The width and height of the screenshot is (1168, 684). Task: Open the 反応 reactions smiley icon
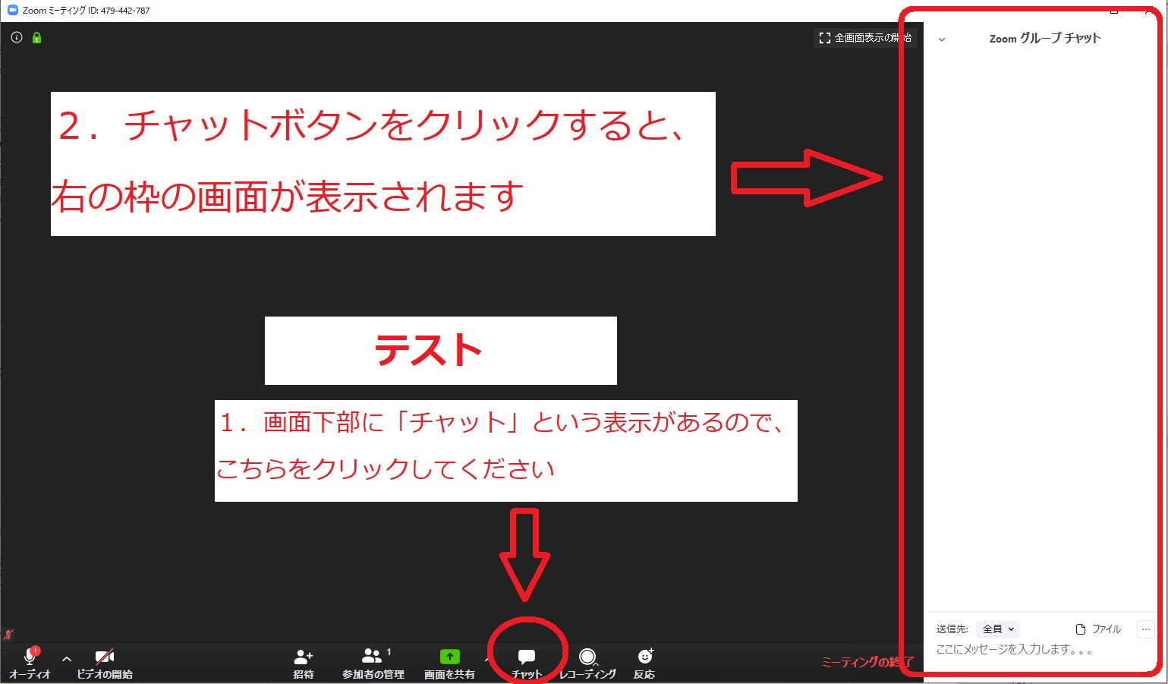pyautogui.click(x=645, y=657)
